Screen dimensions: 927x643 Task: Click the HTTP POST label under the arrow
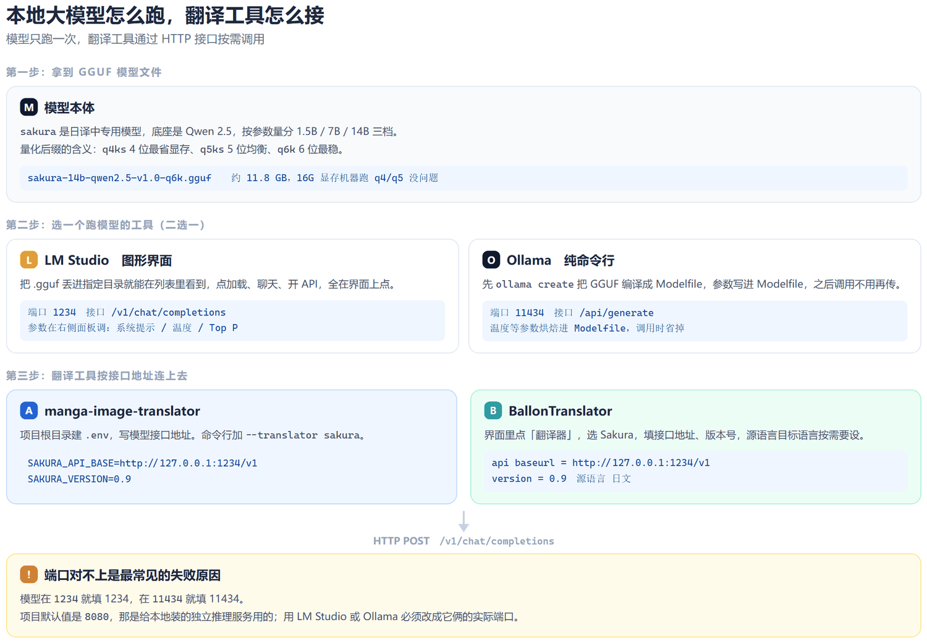tap(401, 541)
